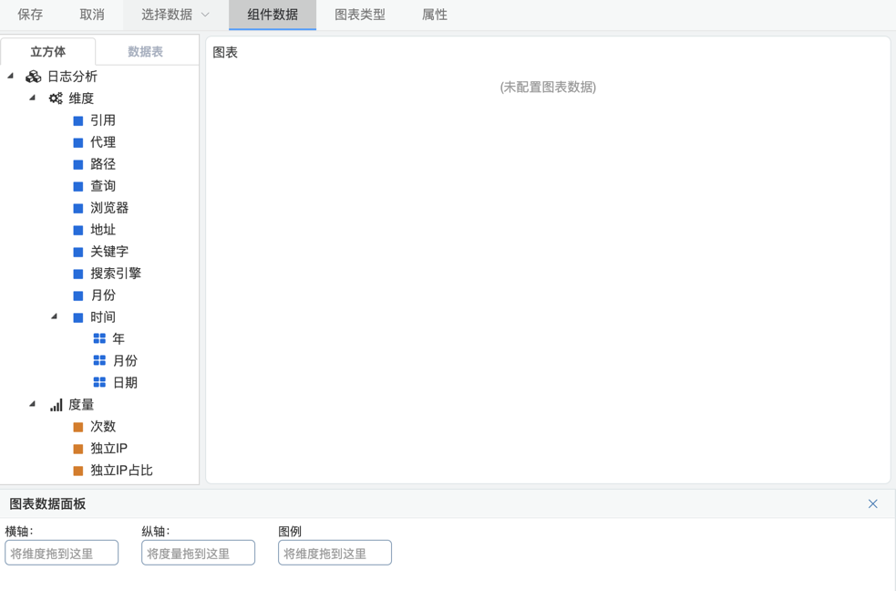Click the blue square icon beside 查询
The width and height of the screenshot is (896, 591).
(78, 186)
